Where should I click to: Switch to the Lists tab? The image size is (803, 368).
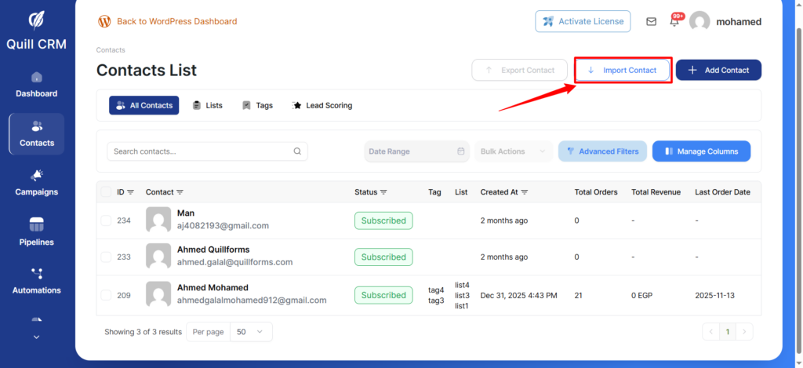[x=207, y=105]
